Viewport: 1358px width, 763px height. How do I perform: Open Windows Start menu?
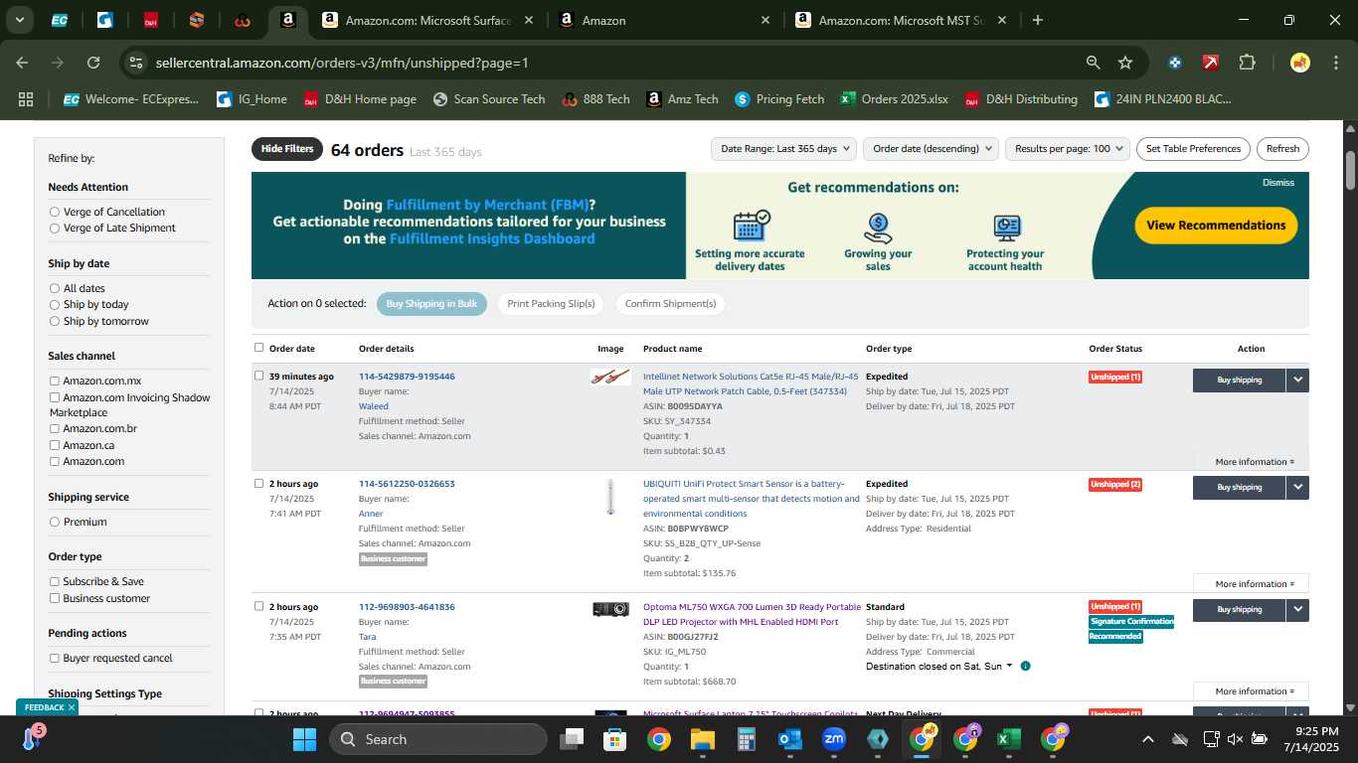click(x=304, y=739)
